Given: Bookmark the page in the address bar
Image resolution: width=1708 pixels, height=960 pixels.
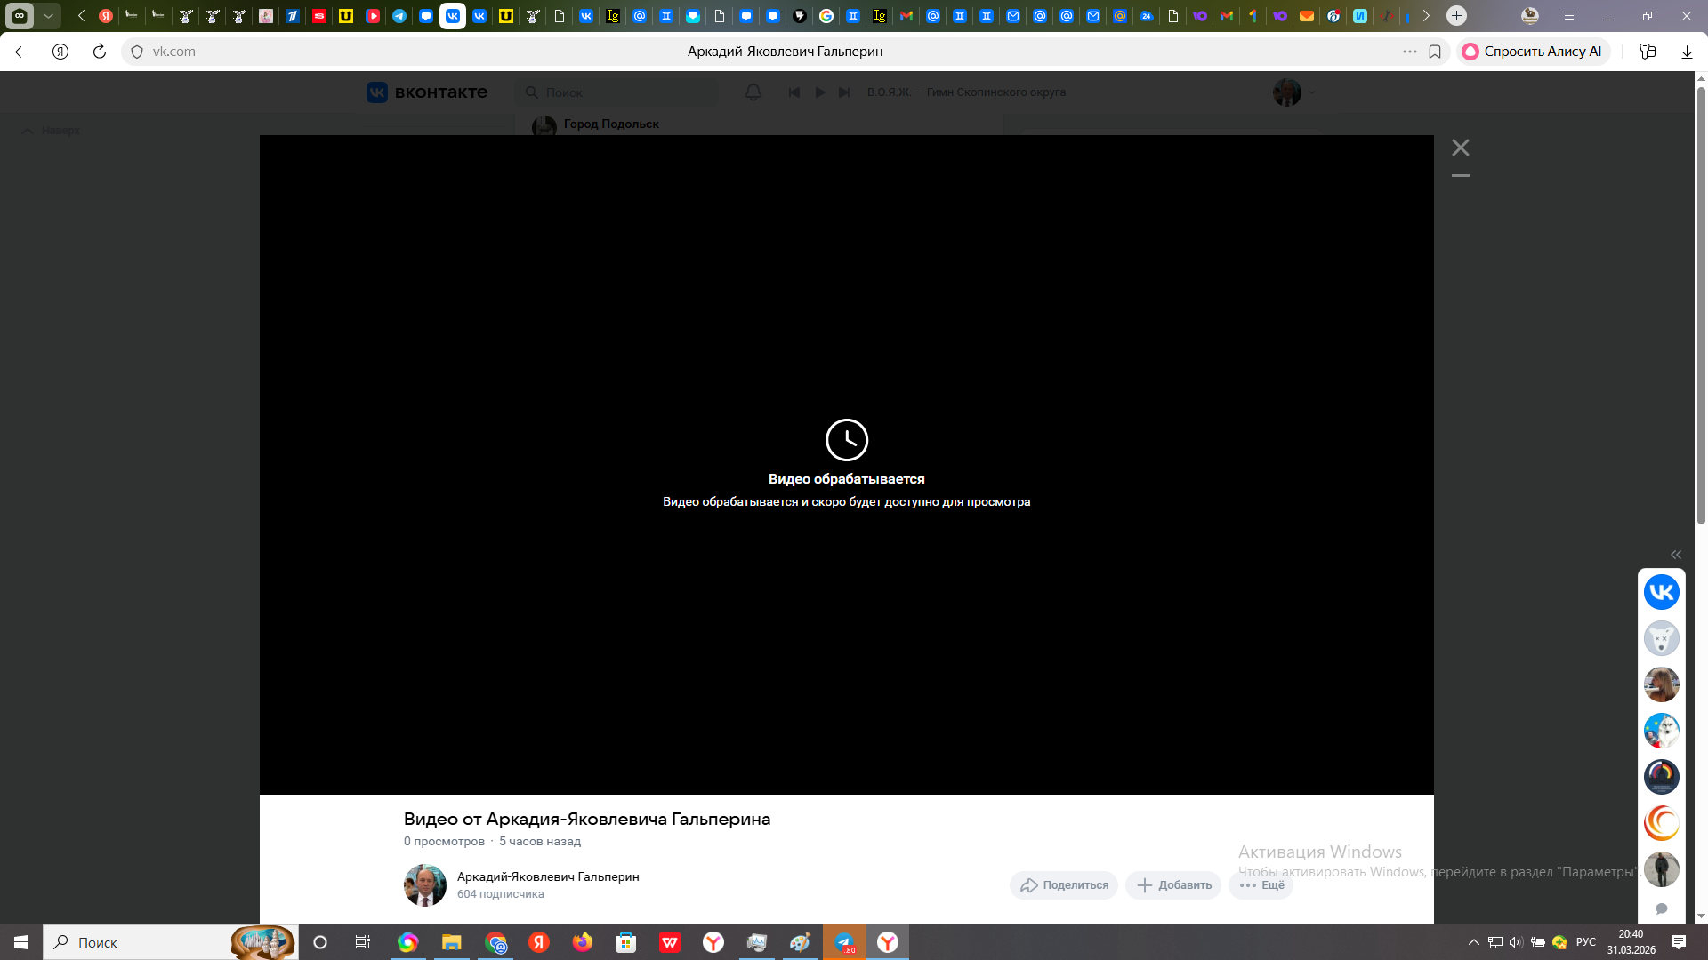Looking at the screenshot, I should tap(1435, 52).
